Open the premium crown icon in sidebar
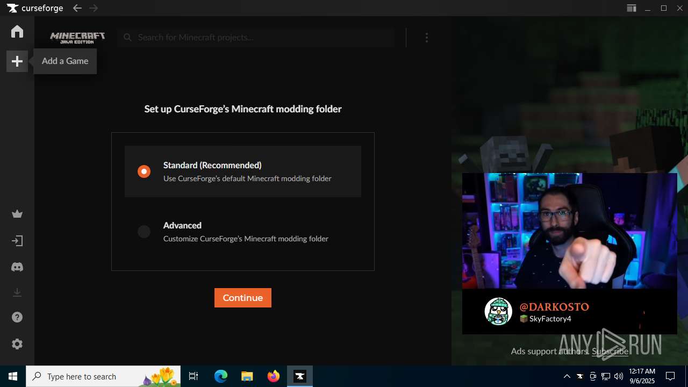688x387 pixels. pos(17,214)
